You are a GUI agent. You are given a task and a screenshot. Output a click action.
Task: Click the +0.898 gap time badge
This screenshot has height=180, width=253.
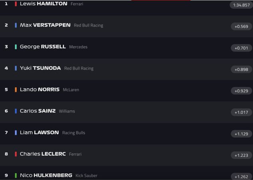(x=241, y=70)
